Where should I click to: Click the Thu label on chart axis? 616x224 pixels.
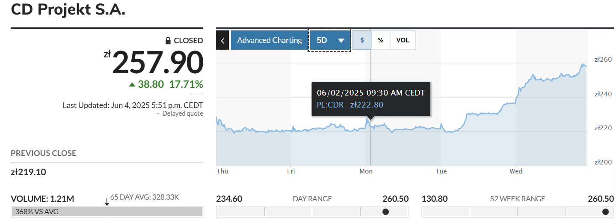(222, 171)
